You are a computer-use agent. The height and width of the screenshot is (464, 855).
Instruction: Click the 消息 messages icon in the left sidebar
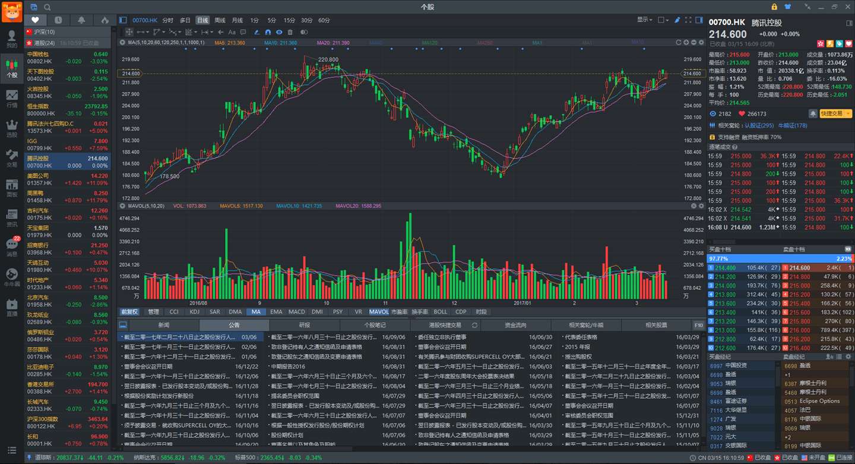pos(12,247)
